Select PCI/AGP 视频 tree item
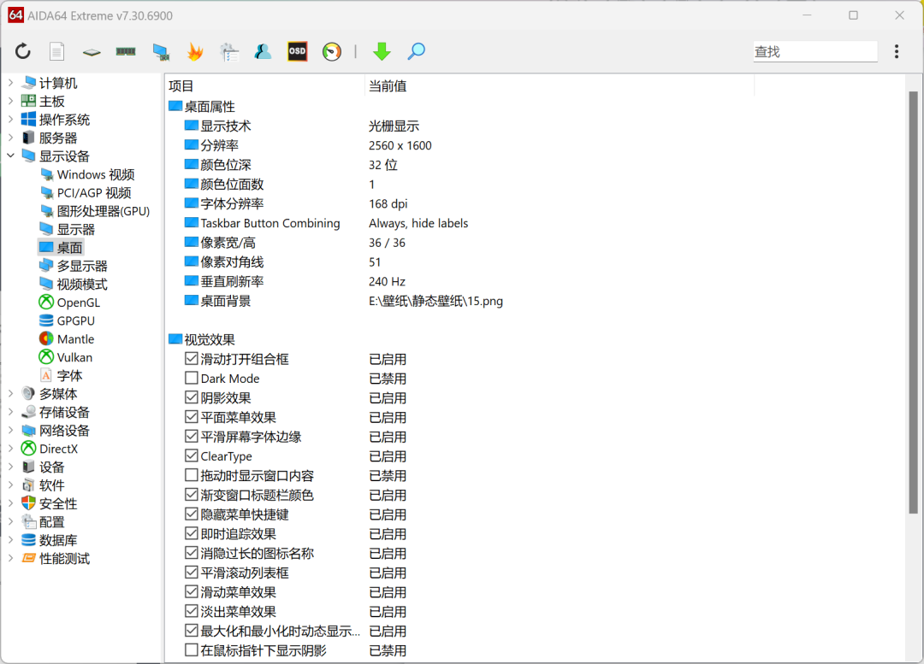 (86, 193)
